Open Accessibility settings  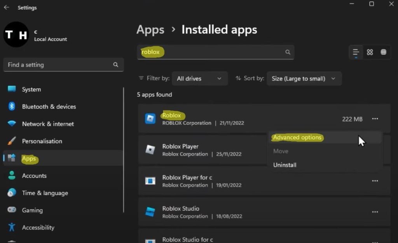click(38, 227)
